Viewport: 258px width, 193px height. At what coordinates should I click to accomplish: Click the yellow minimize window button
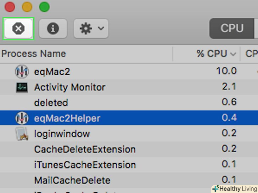[27, 7]
